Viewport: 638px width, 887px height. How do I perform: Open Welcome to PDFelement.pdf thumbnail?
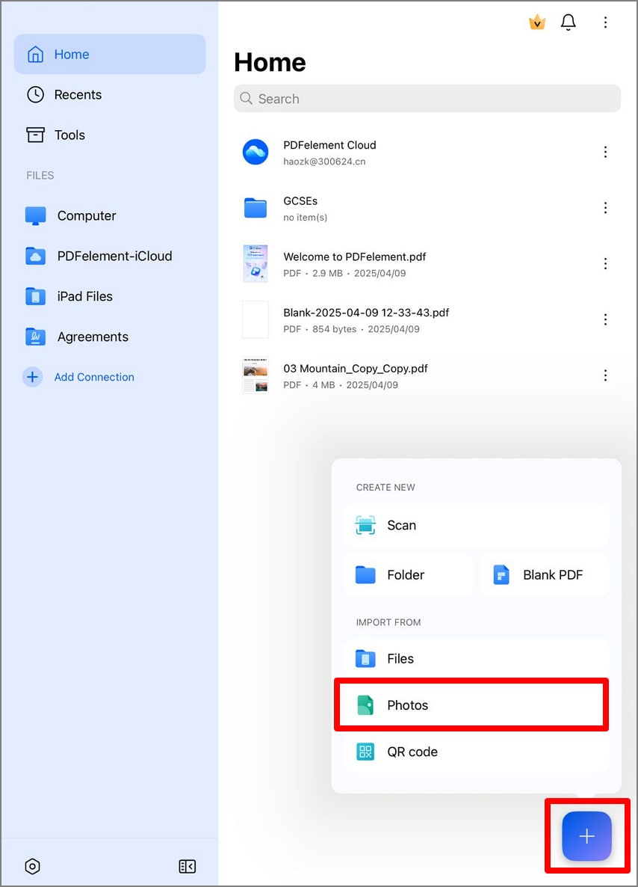[255, 263]
